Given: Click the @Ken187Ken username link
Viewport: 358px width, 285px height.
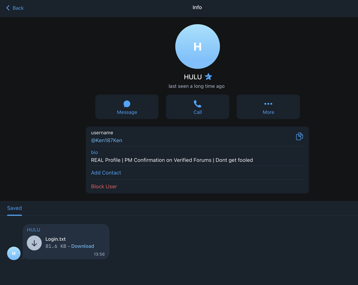Looking at the screenshot, I should click(x=107, y=140).
